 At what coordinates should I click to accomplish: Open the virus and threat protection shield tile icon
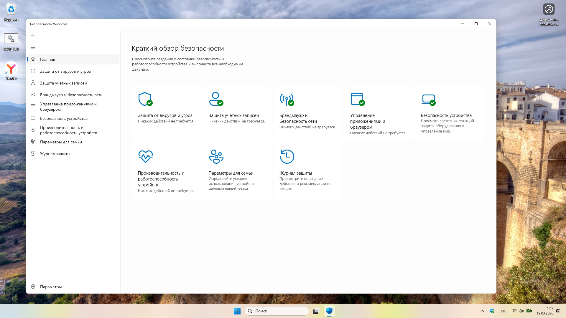point(145,99)
